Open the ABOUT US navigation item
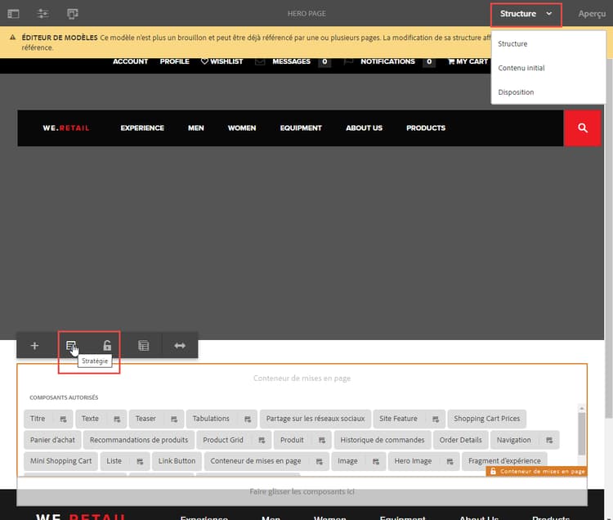Viewport: 613px width, 520px height. 364,128
